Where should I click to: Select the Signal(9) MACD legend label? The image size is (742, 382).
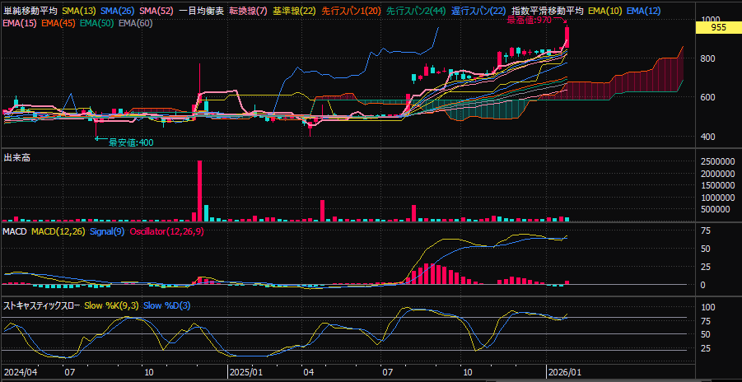pos(106,232)
